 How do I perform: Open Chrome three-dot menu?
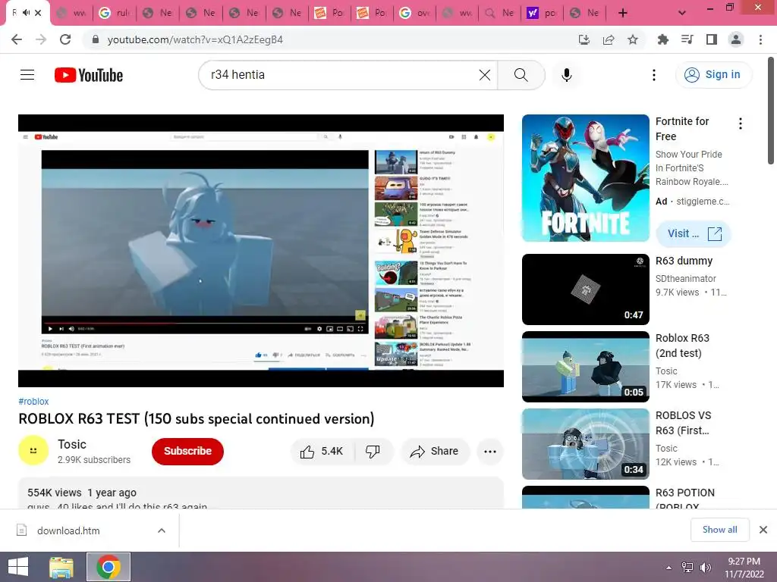(x=760, y=39)
